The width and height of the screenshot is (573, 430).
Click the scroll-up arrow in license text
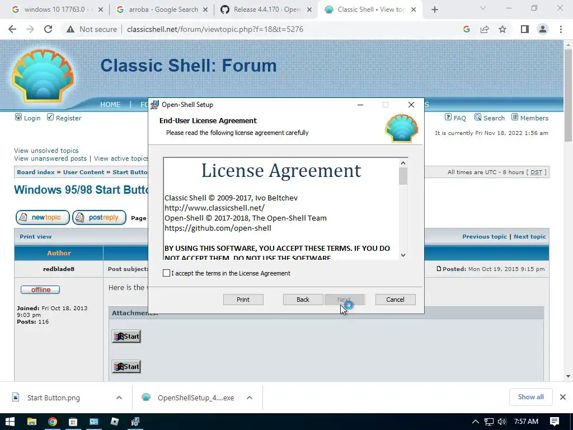403,163
